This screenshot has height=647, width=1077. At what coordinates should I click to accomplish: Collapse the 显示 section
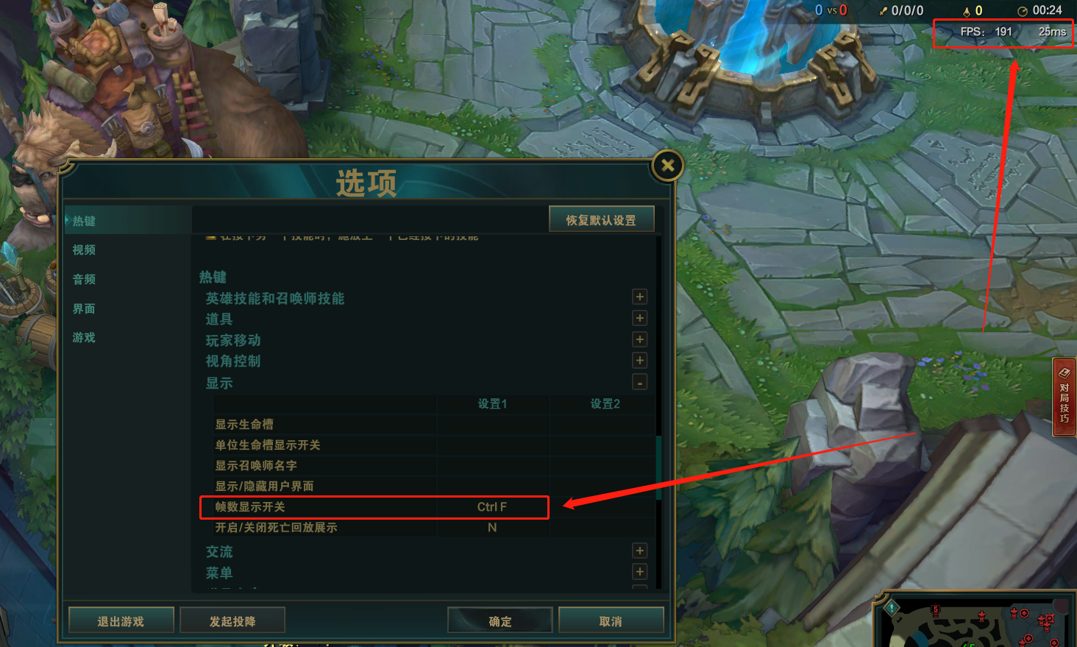coord(640,382)
